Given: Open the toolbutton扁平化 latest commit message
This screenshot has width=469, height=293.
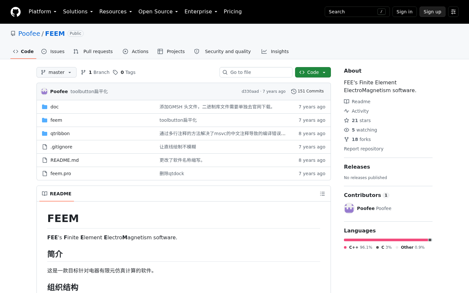Looking at the screenshot, I should [89, 91].
